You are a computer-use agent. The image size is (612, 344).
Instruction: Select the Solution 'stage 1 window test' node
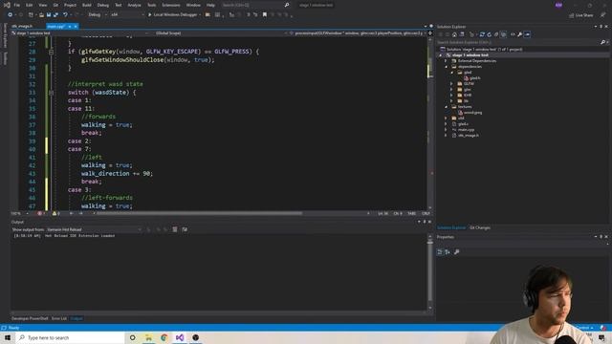point(482,49)
